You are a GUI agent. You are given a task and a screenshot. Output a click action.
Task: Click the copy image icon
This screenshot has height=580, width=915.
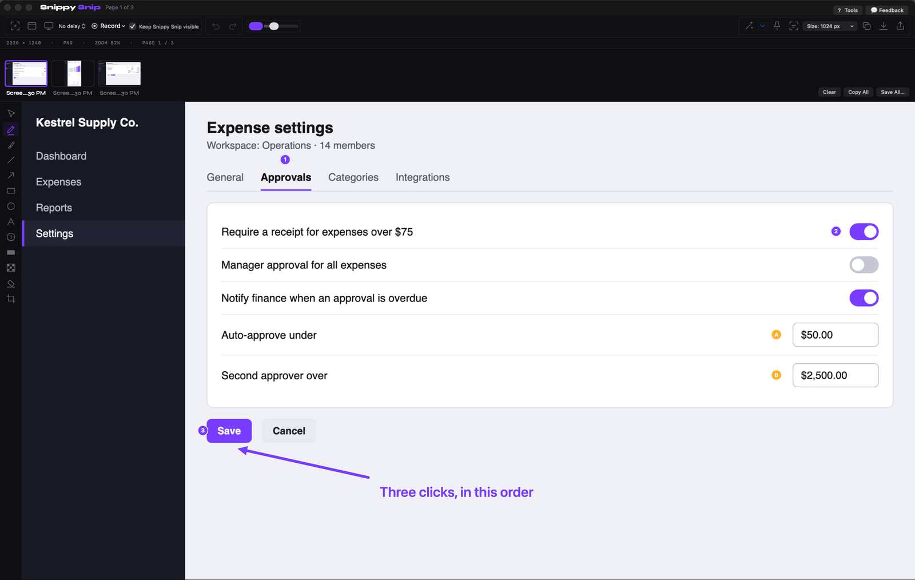(x=867, y=26)
